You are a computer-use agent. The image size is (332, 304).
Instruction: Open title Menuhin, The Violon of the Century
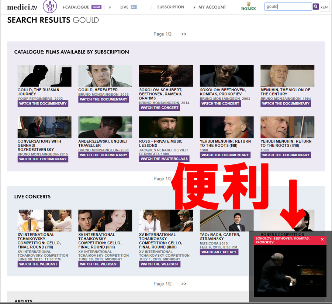click(285, 92)
